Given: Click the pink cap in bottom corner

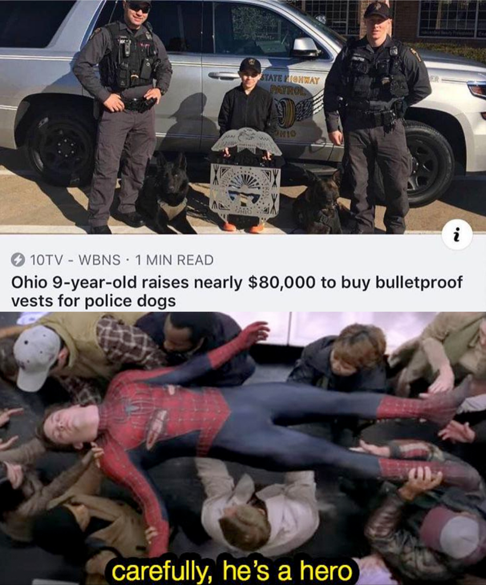Looking at the screenshot, I should pos(452,532).
